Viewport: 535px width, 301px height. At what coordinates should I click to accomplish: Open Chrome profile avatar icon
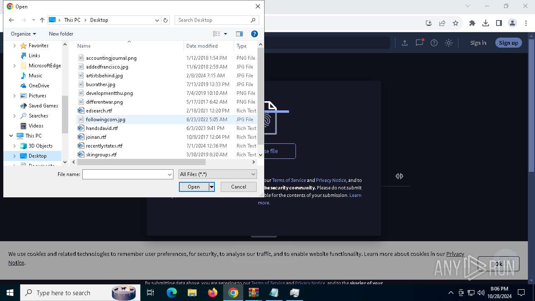click(x=512, y=23)
